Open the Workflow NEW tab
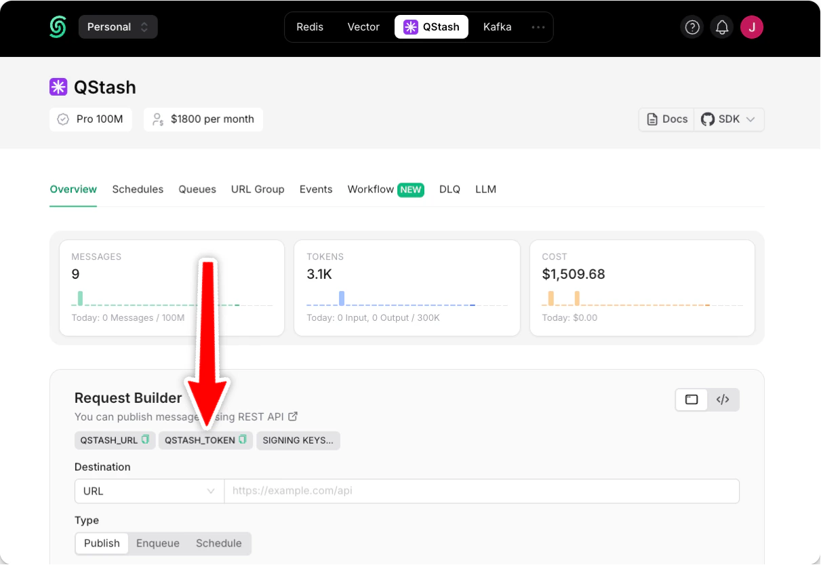 point(386,189)
